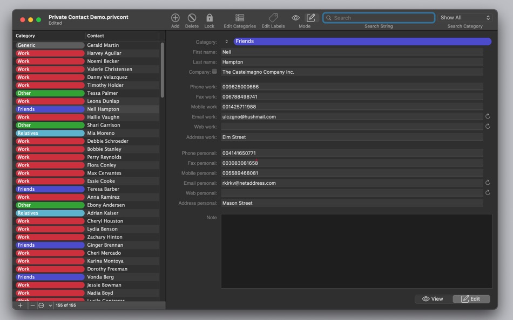Select contact Zachary Hinton

click(105, 236)
